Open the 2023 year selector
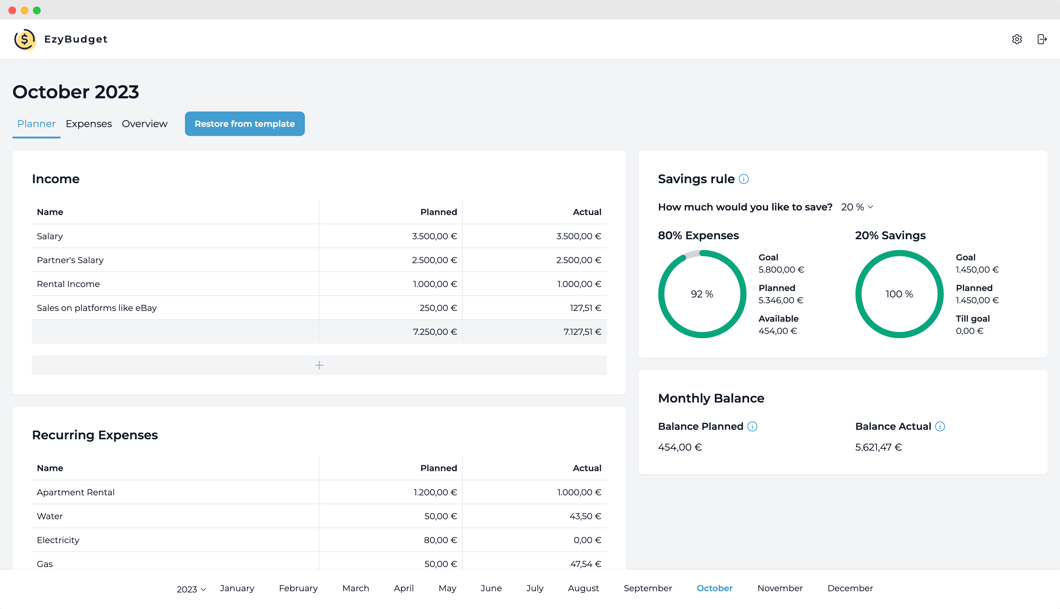Viewport: 1060px width, 609px height. click(x=191, y=589)
